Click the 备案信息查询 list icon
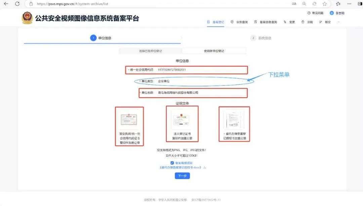The width and height of the screenshot is (363, 206). [255, 22]
